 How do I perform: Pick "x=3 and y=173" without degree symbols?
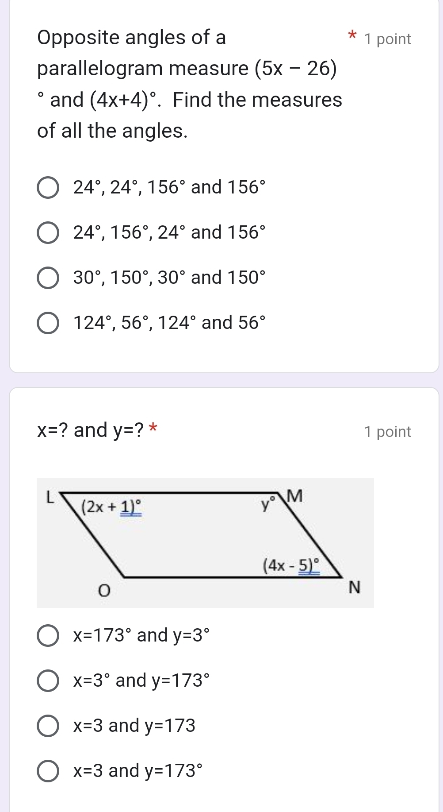(x=48, y=726)
